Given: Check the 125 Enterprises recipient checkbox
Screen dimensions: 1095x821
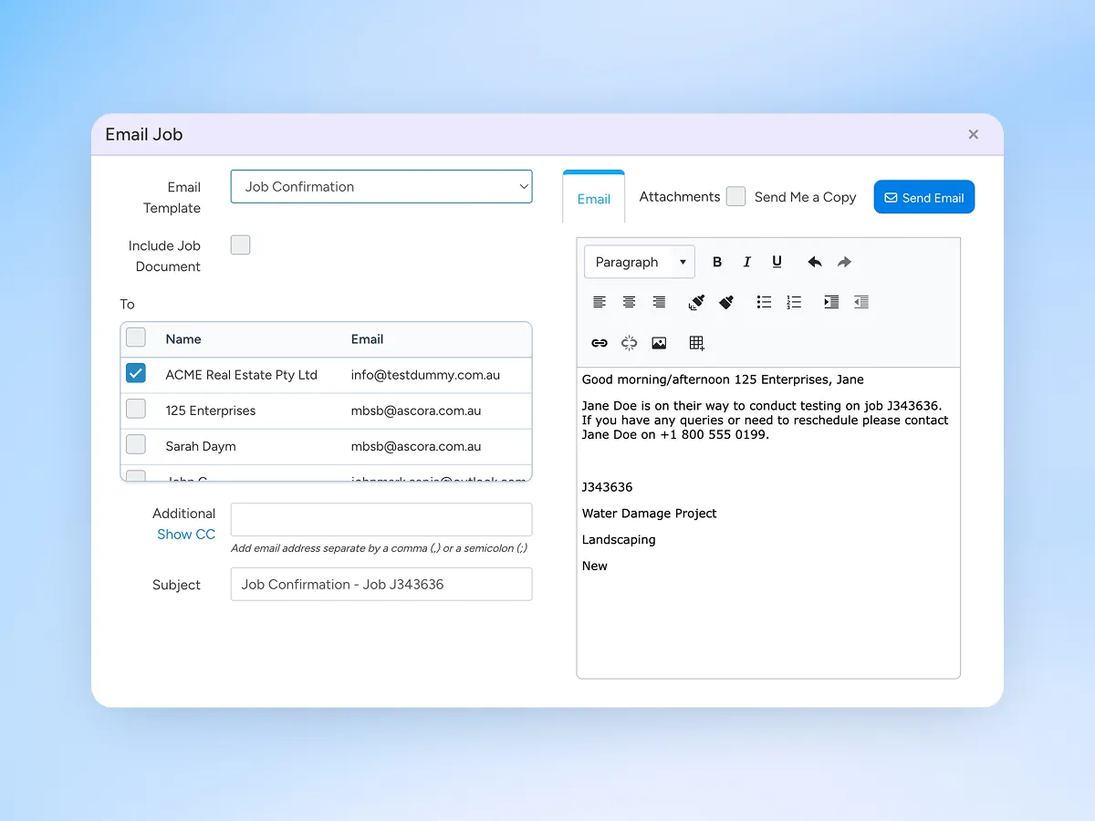Looking at the screenshot, I should 136,409.
